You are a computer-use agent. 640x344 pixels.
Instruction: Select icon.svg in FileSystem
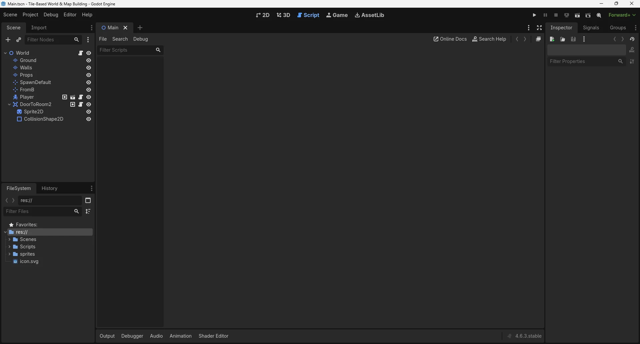(x=29, y=262)
